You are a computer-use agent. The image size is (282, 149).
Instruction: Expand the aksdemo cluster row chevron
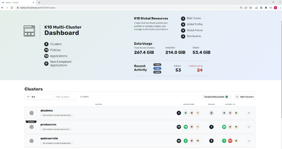coord(249,113)
